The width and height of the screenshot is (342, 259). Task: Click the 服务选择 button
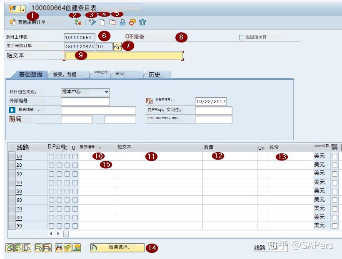(117, 248)
